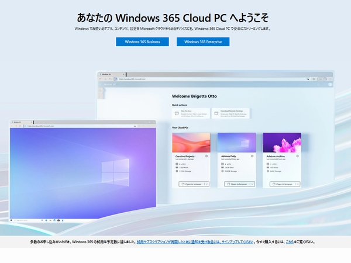Click address bar in the large browser mockup
The width and height of the screenshot is (351, 263).
point(211,79)
